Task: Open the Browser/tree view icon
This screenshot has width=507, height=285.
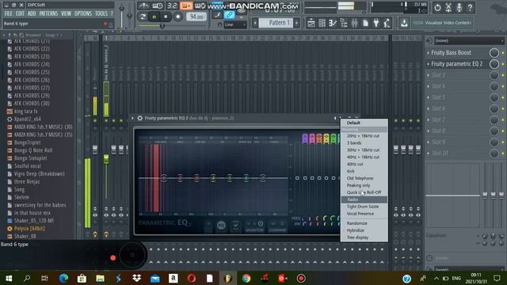Action: [344, 23]
